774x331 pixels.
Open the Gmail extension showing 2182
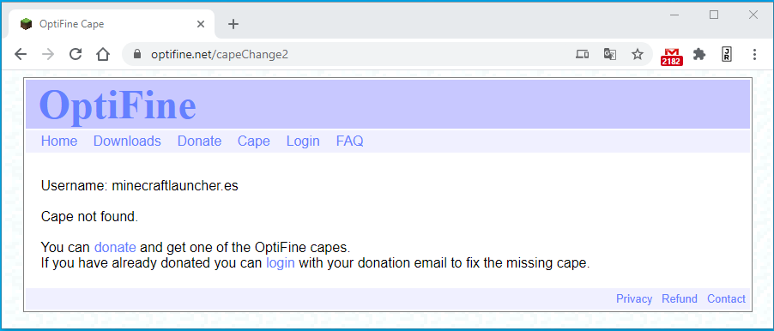(671, 57)
